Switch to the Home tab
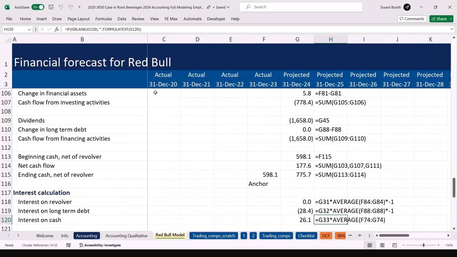Screen dimensions: 457x257 [26, 19]
